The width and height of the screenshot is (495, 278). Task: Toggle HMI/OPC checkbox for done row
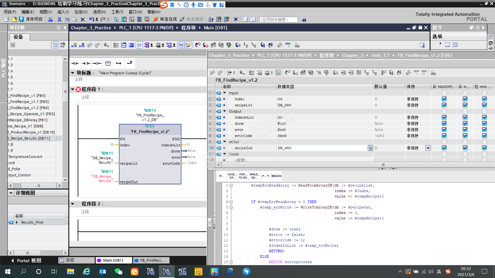[x=444, y=124]
